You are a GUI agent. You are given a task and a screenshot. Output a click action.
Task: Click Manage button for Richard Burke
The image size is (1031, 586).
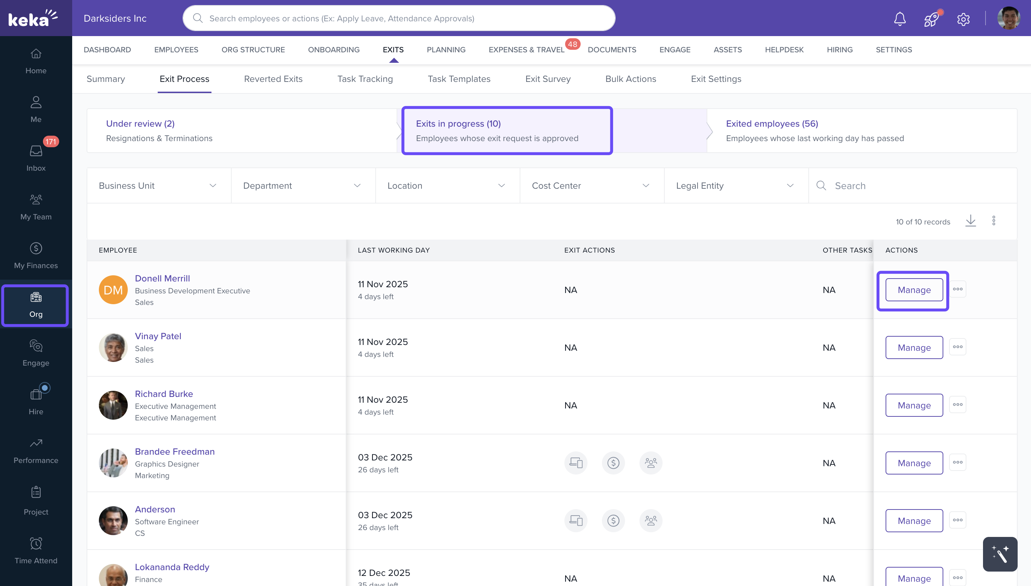pyautogui.click(x=913, y=405)
